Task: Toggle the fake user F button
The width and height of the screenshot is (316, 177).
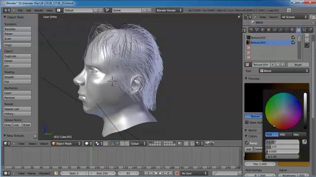Action: [273, 64]
